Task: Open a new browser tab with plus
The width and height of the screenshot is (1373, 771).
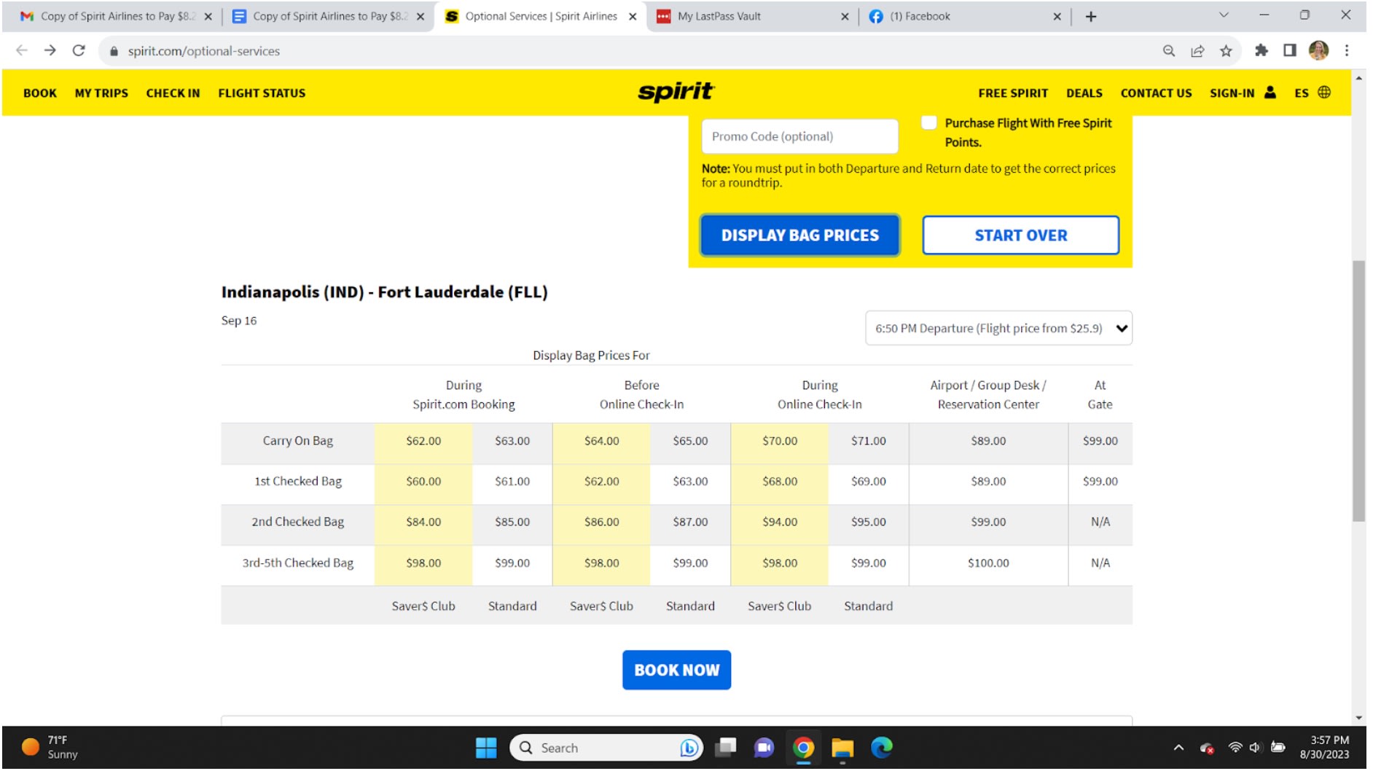Action: [x=1091, y=17]
